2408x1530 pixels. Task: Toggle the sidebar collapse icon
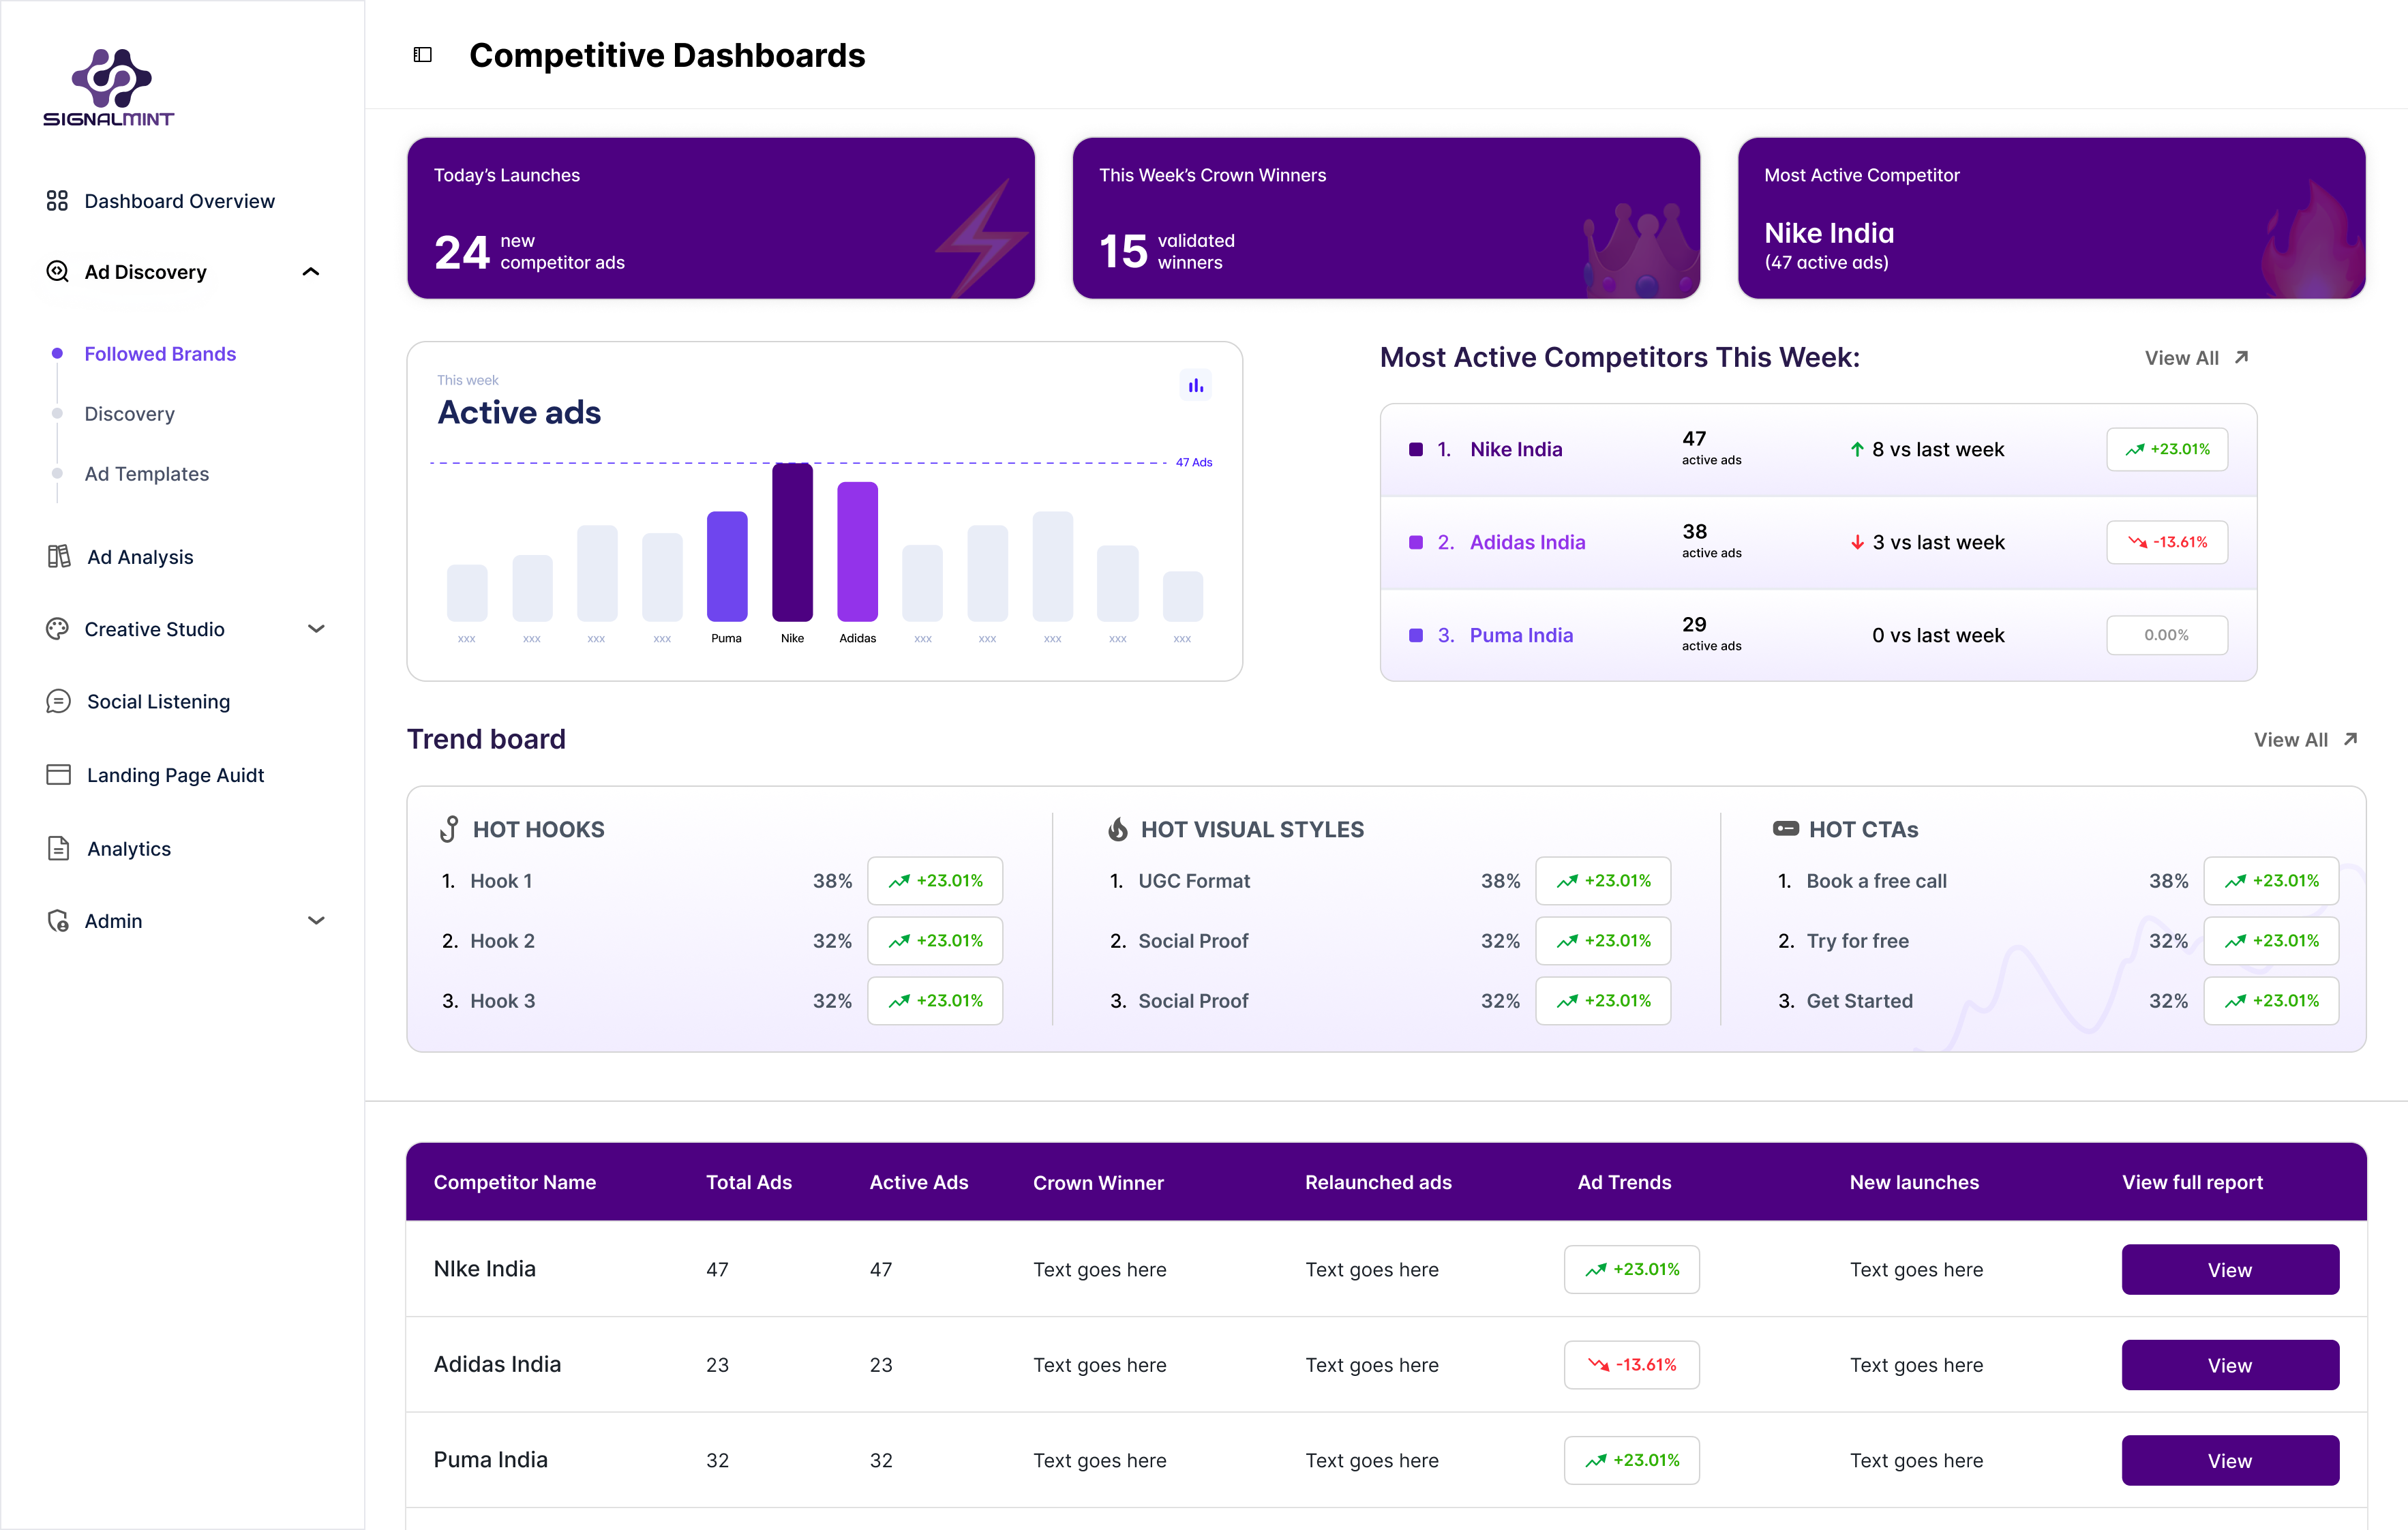pos(423,55)
